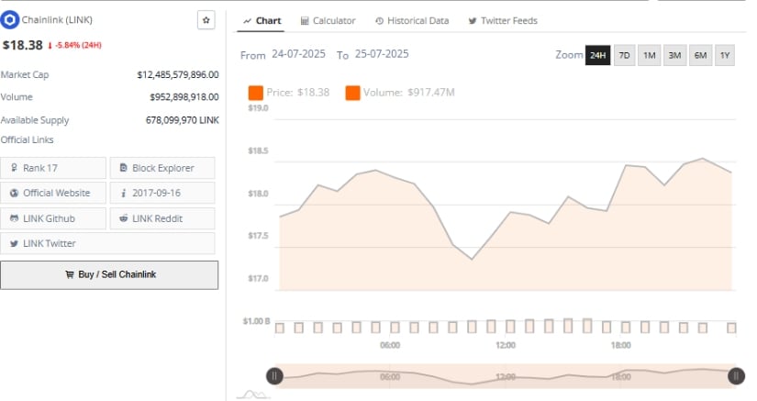Click the -5.84% (24H) change text

(78, 45)
